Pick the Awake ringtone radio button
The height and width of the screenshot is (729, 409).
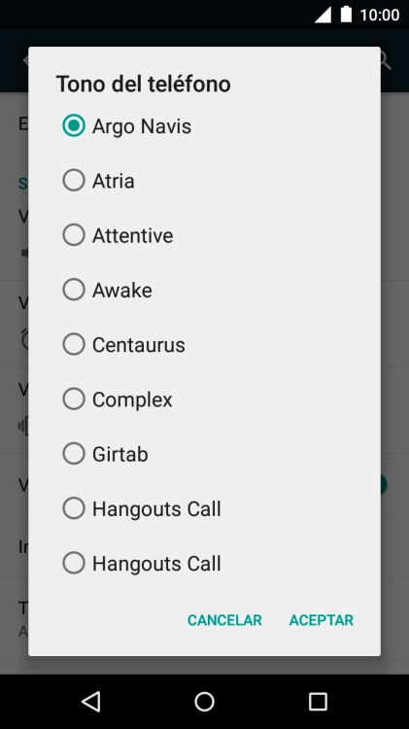click(74, 290)
